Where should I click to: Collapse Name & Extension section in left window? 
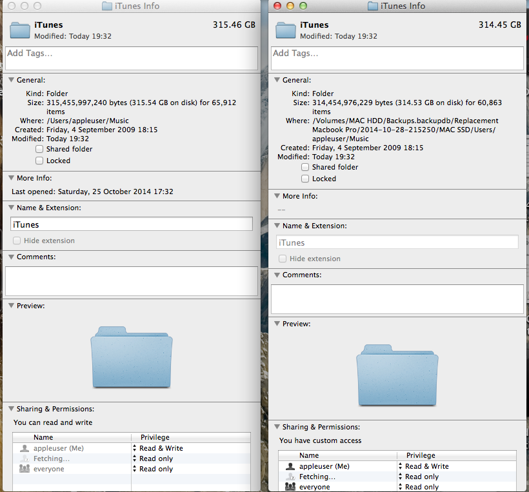11,208
